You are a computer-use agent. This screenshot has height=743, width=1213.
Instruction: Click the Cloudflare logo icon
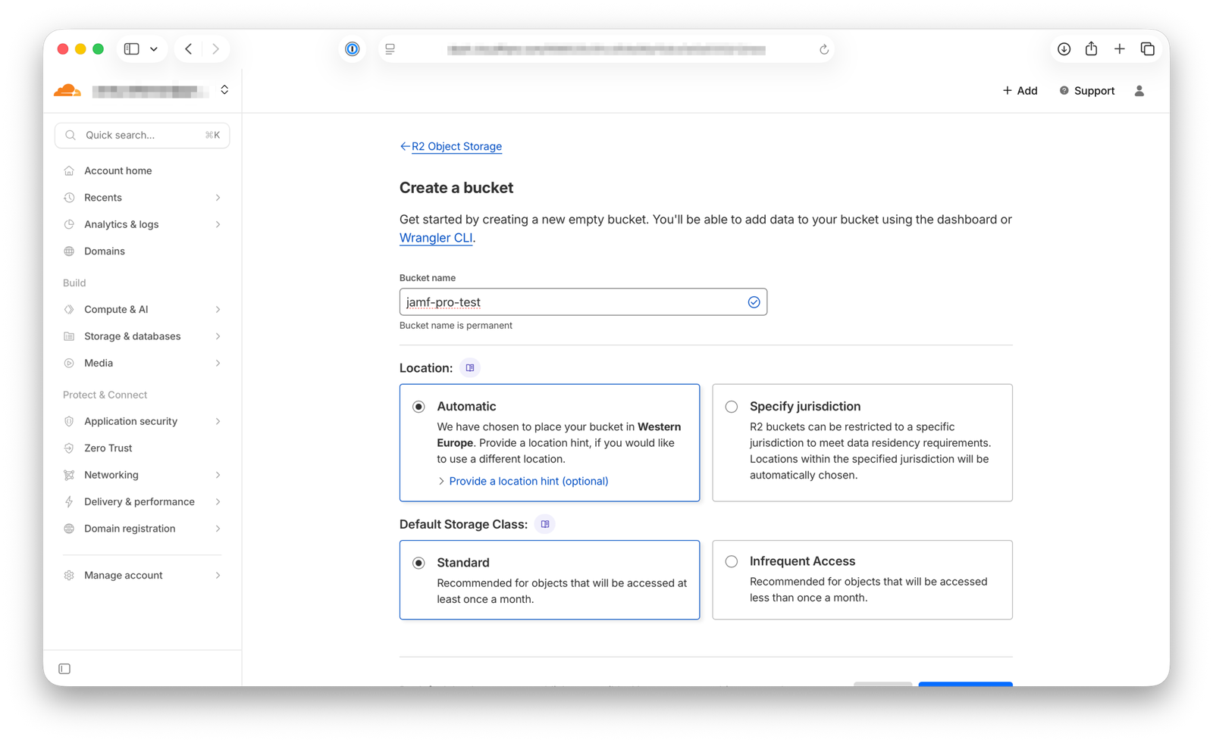(67, 91)
